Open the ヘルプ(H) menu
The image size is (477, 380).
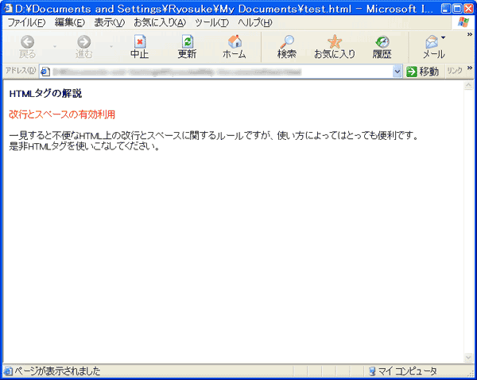[x=254, y=21]
